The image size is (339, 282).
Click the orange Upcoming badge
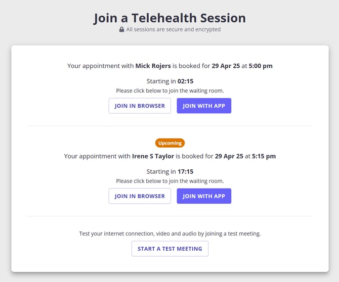169,143
